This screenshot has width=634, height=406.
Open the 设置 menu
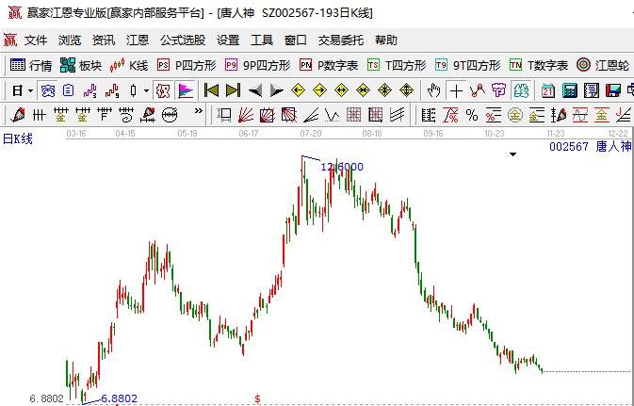(x=228, y=40)
